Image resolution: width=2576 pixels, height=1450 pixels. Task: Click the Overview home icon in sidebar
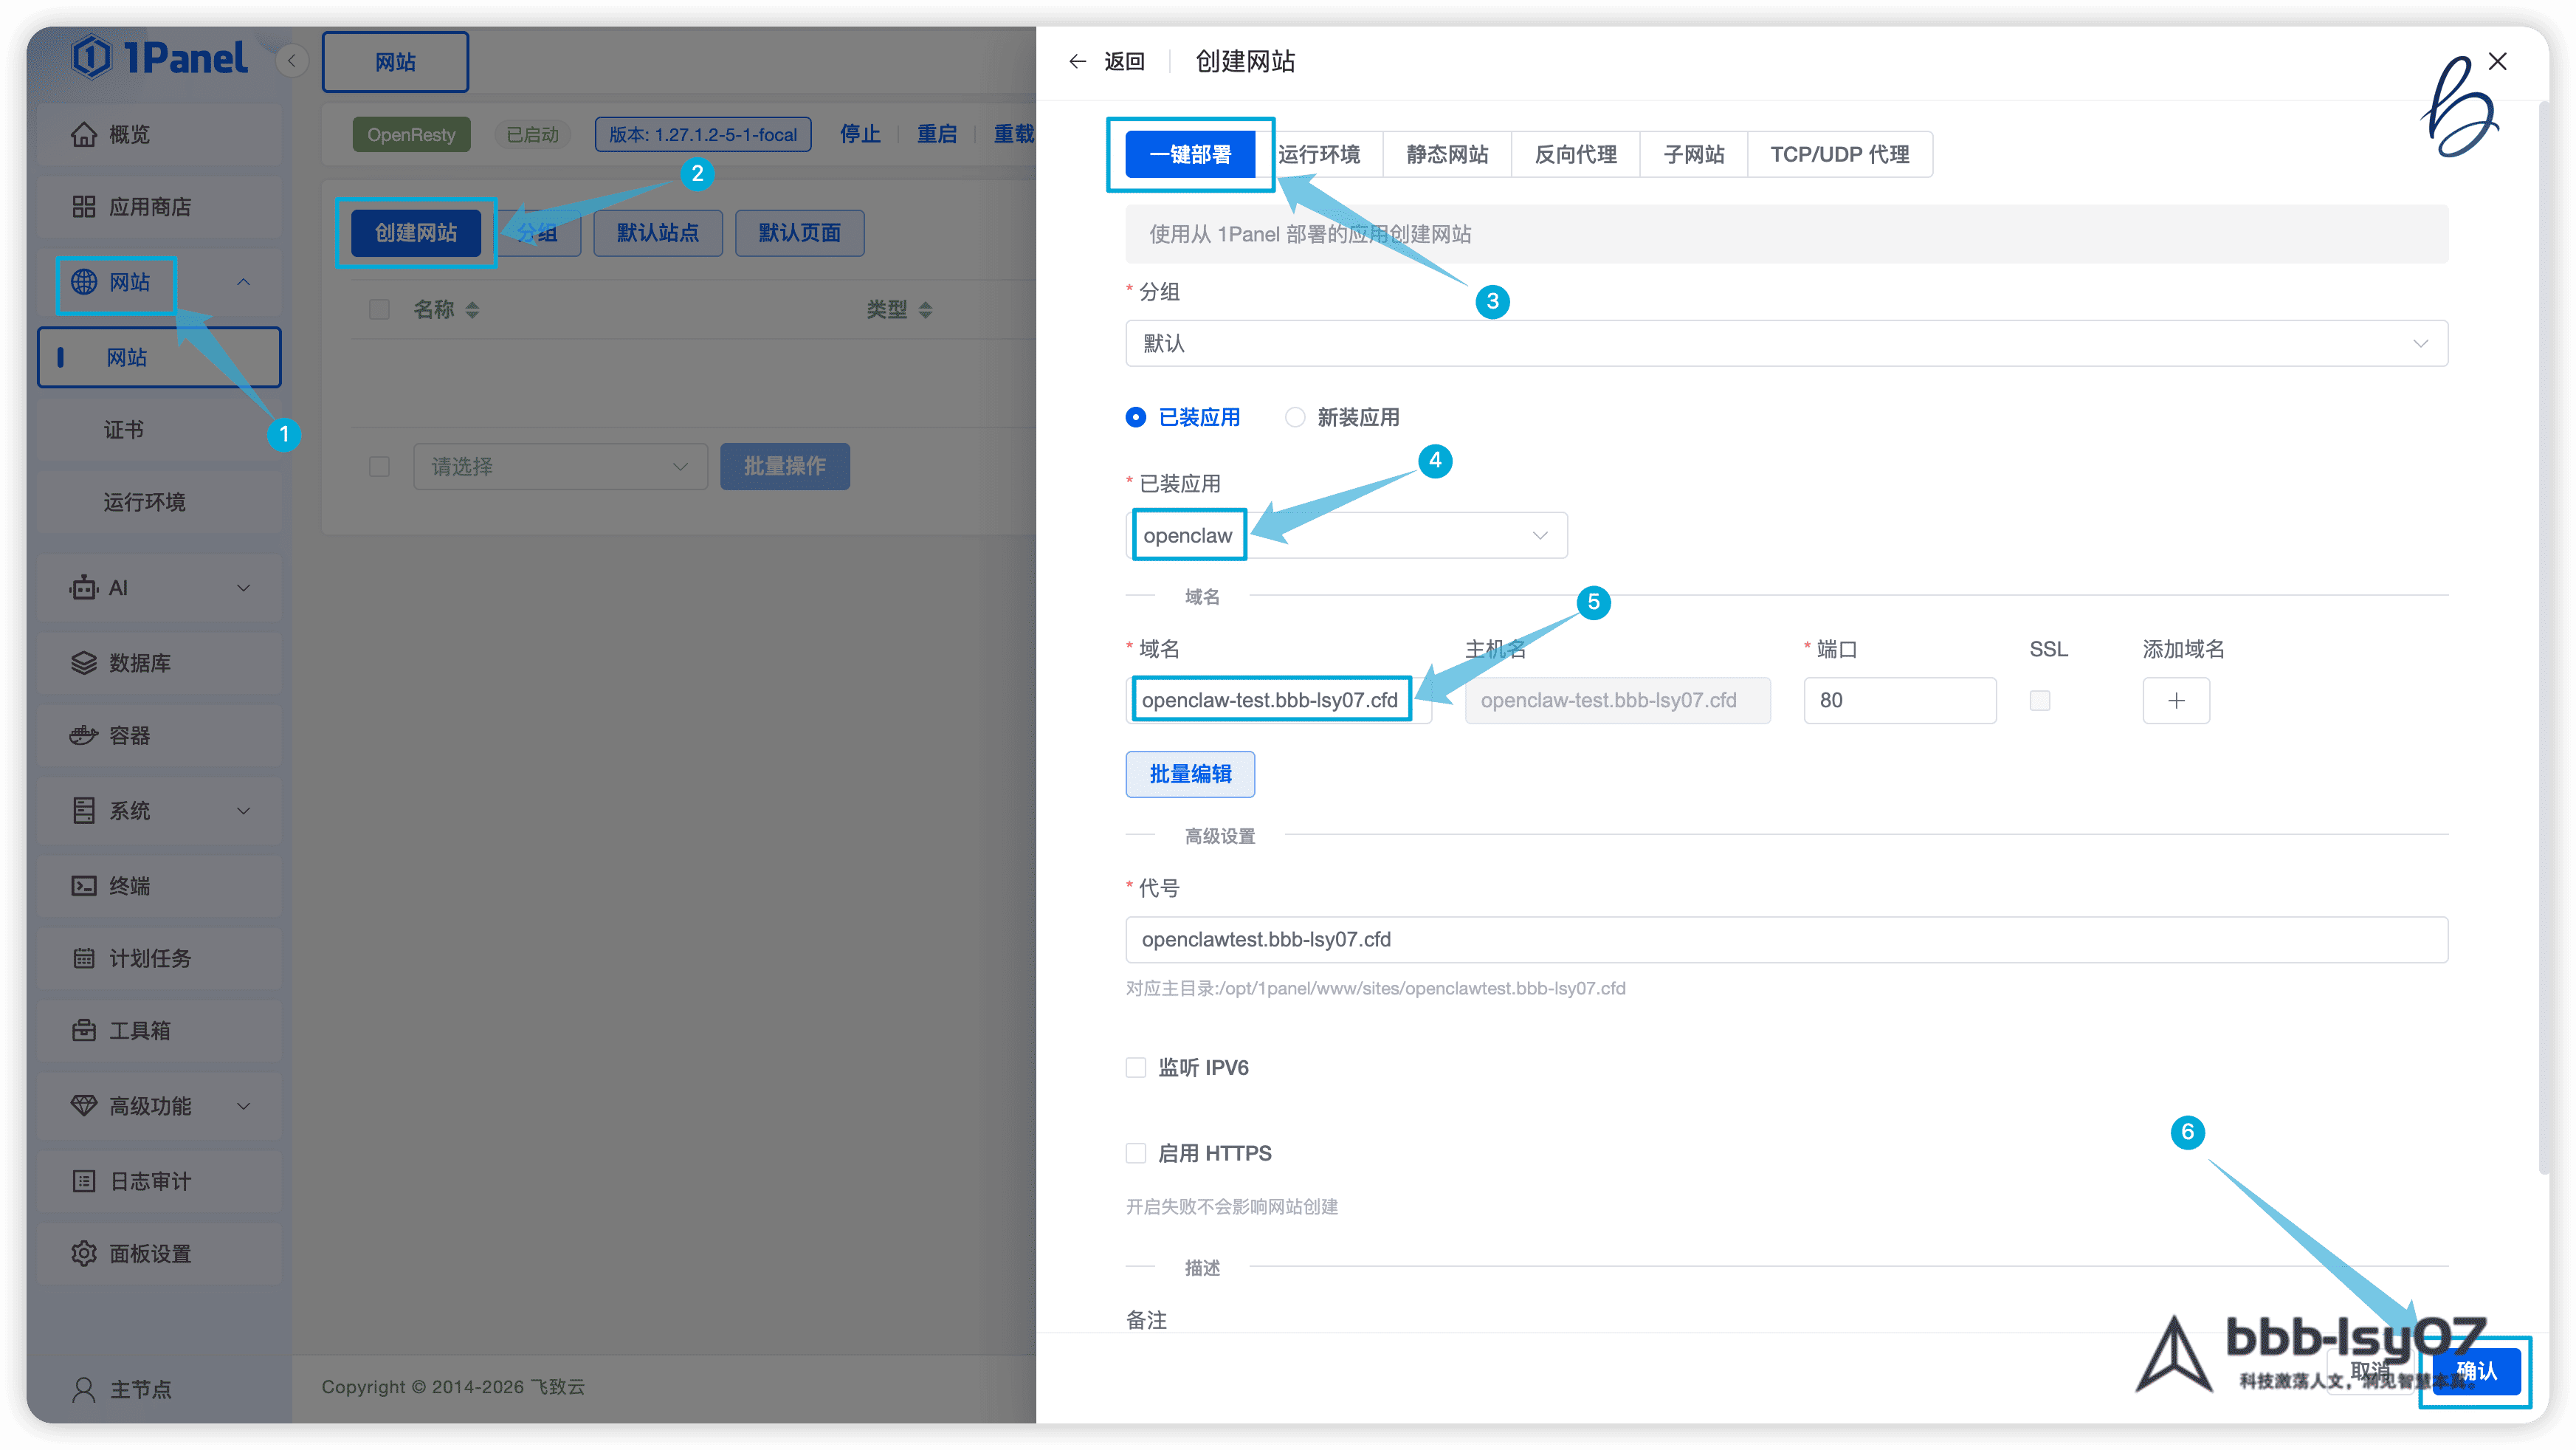pos(84,134)
